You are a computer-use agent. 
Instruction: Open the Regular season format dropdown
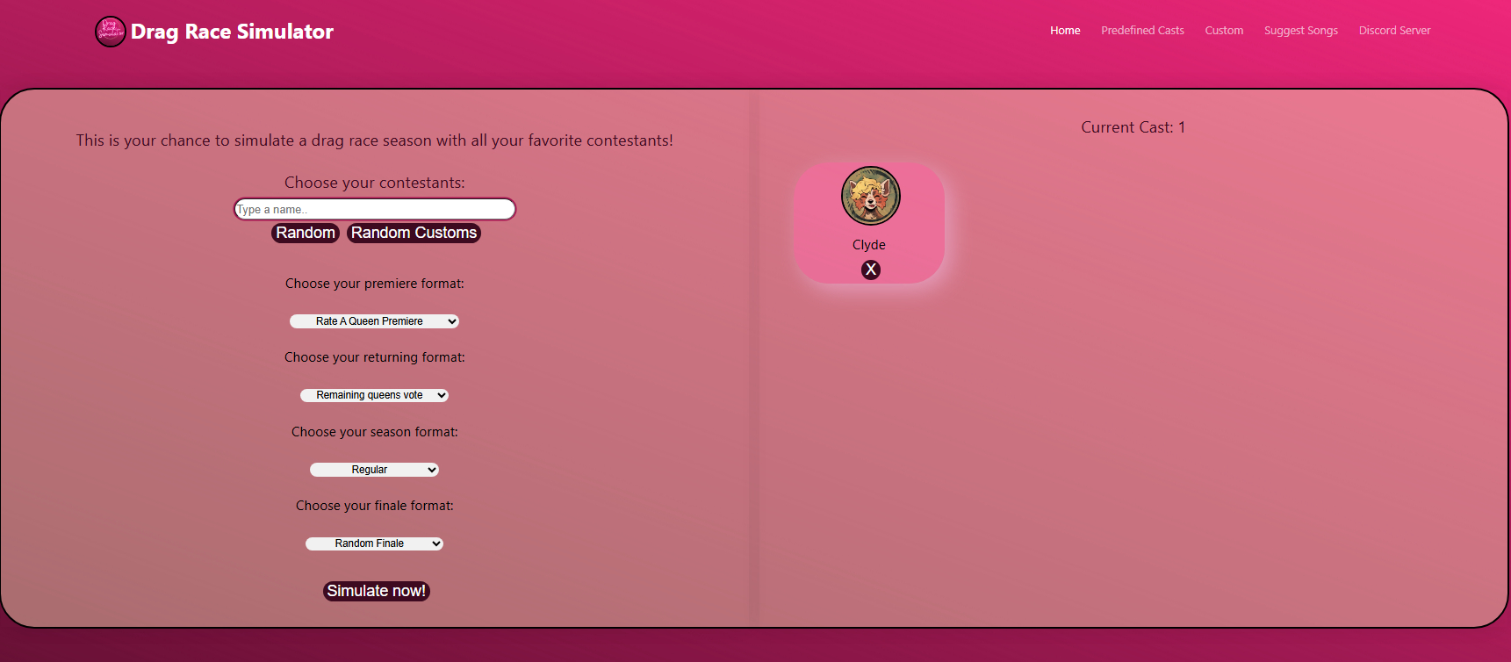click(374, 470)
